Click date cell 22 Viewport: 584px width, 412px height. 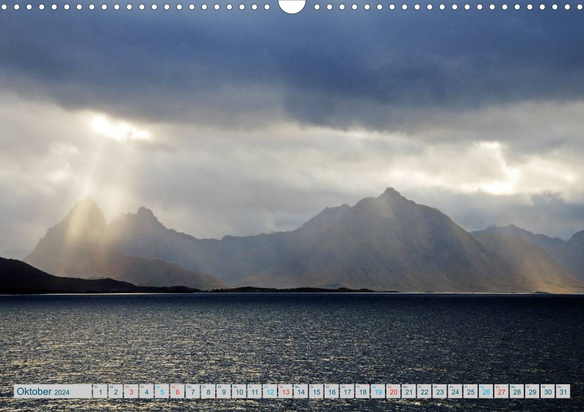point(424,392)
